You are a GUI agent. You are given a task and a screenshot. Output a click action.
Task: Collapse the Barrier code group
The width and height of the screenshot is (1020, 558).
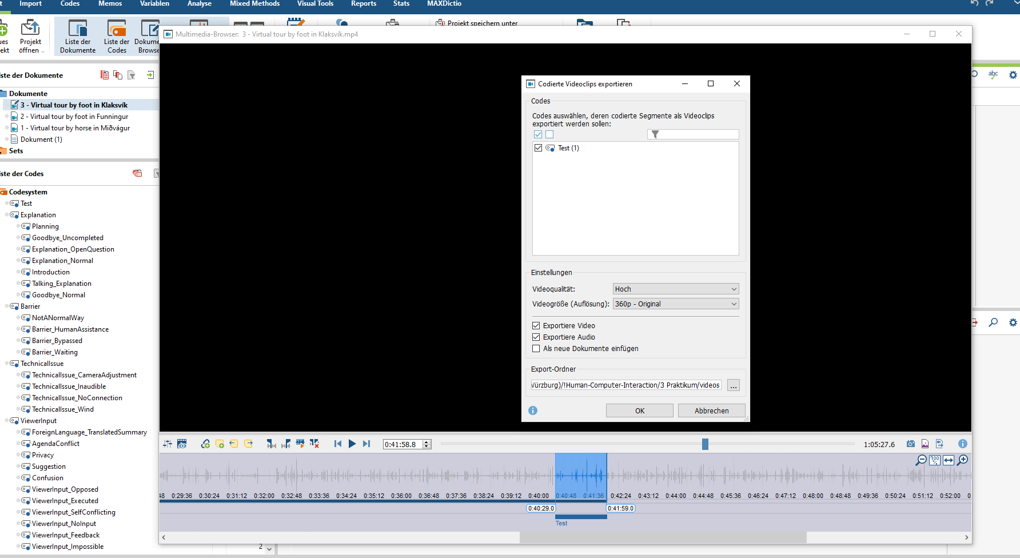point(7,306)
